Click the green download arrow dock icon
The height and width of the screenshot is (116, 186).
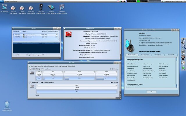183,68
